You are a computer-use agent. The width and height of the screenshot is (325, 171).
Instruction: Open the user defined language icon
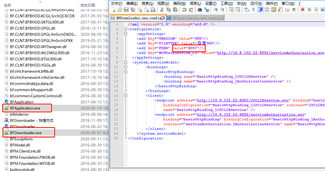click(x=267, y=9)
